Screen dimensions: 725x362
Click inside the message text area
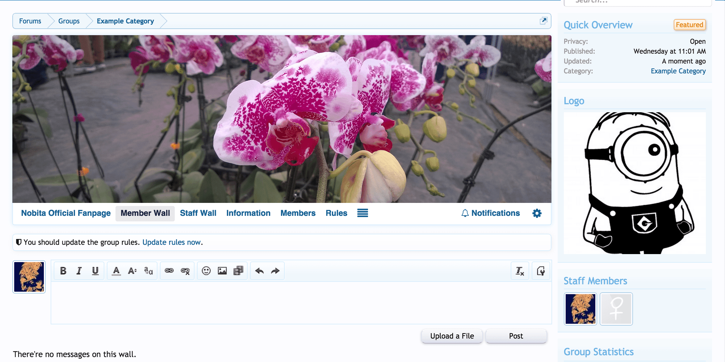(x=301, y=303)
